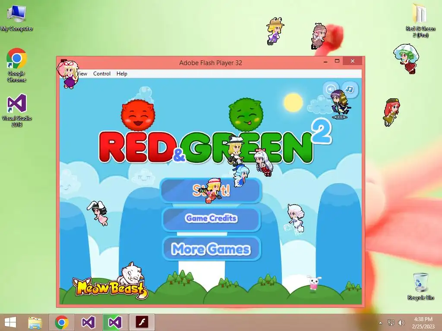Screen dimensions: 442x331
Task: Show hidden system tray icons
Action: pyautogui.click(x=381, y=323)
